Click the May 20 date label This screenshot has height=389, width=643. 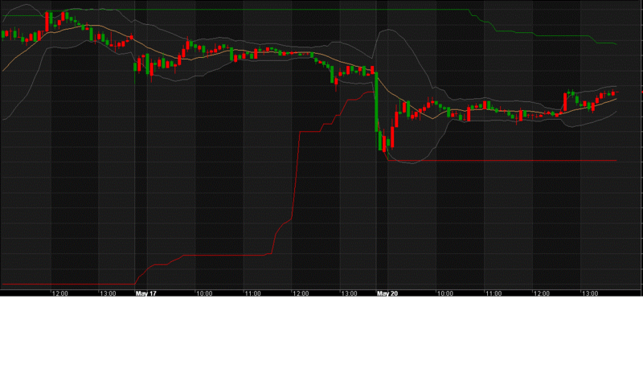click(x=387, y=293)
